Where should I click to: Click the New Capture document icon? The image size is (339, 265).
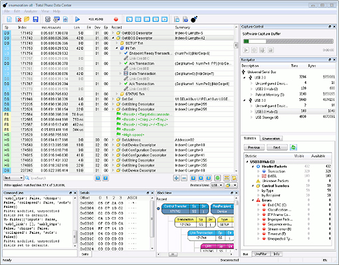tap(9, 19)
